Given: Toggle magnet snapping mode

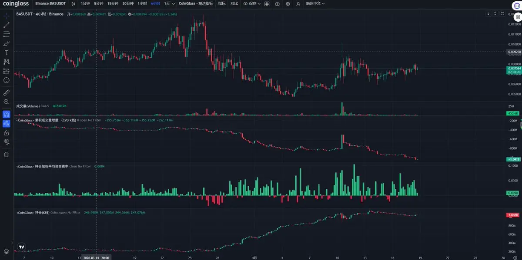Looking at the screenshot, I should (x=7, y=114).
